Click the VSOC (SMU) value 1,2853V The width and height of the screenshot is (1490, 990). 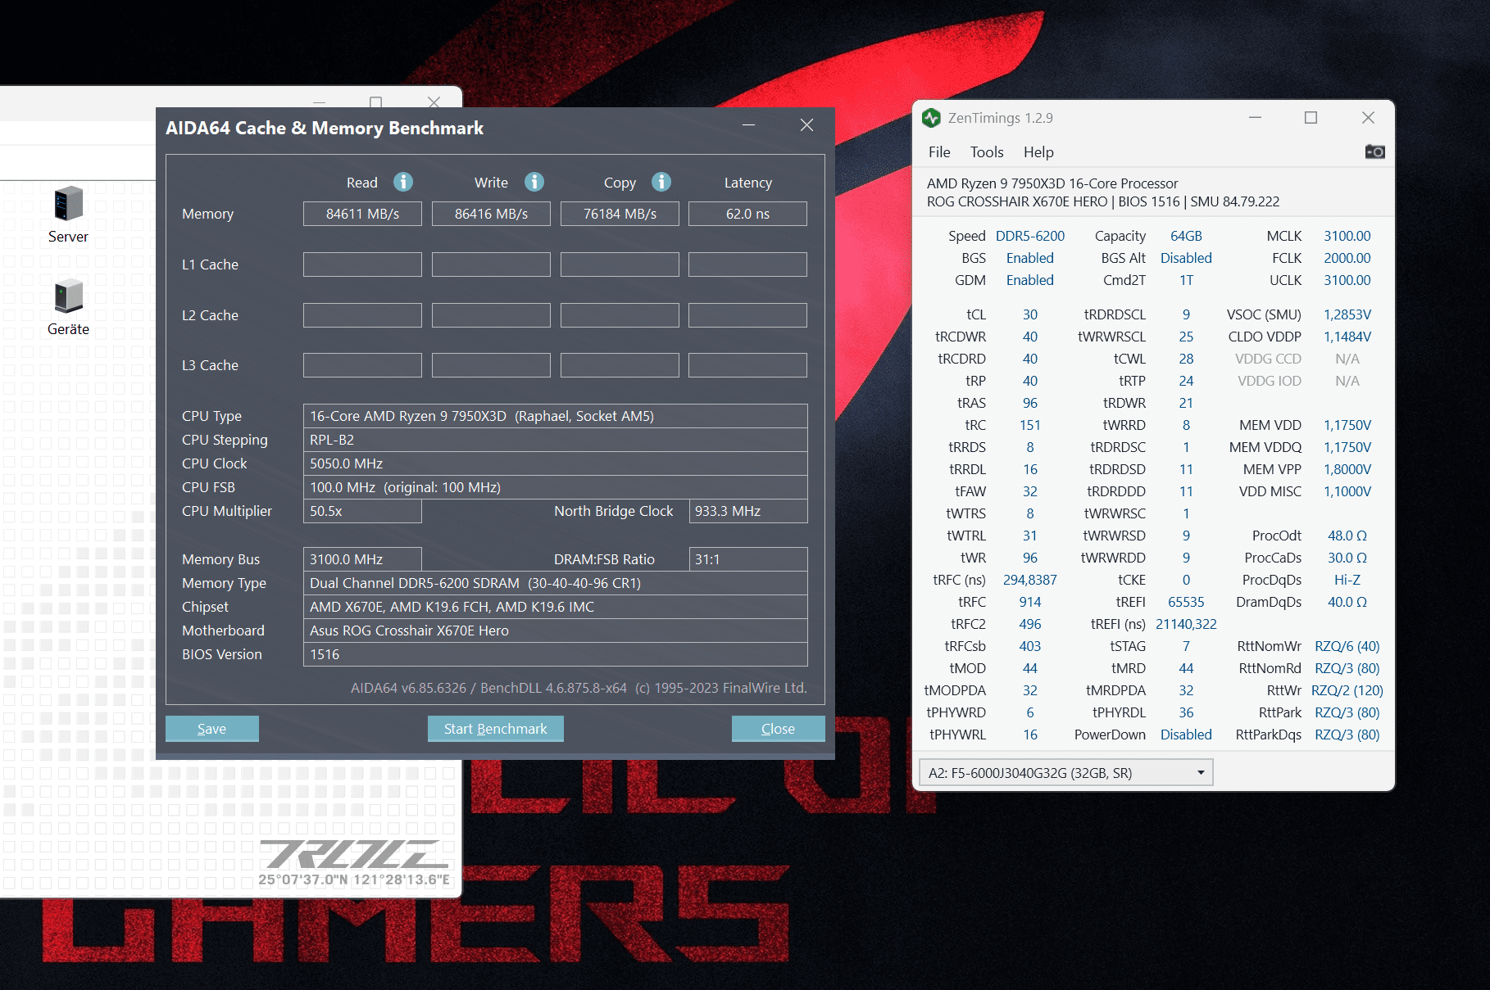[1347, 314]
